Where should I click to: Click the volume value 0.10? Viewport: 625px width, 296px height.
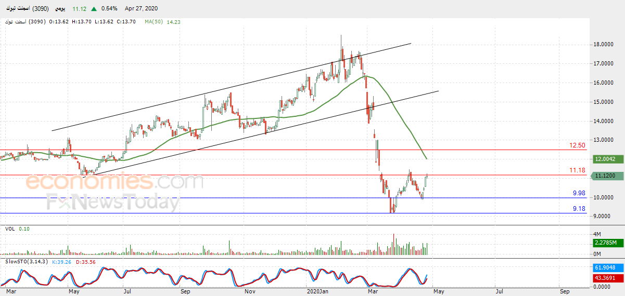tap(24, 228)
